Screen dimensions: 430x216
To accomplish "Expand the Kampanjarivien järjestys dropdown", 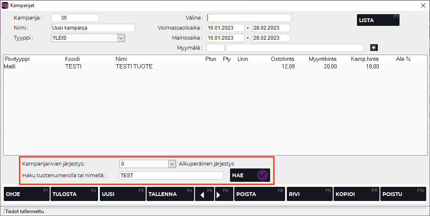I will [172, 164].
